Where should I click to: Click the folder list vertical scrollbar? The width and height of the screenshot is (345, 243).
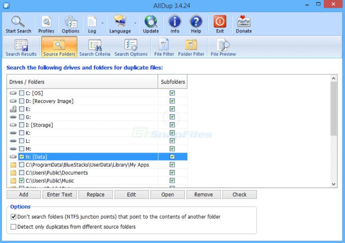coord(334,108)
